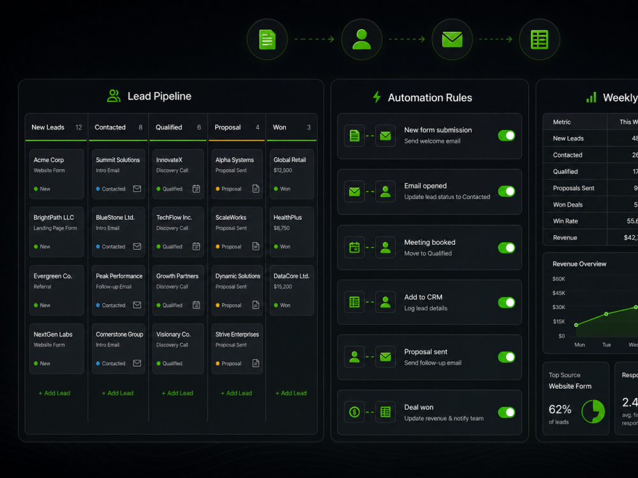Select the New Leads column header
This screenshot has height=478, width=638.
click(x=56, y=127)
